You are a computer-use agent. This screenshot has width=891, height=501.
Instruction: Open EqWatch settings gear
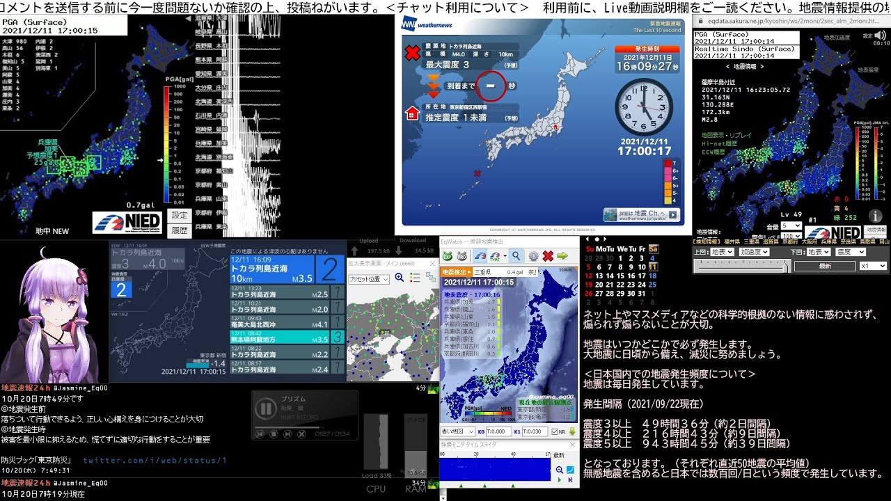click(x=533, y=256)
